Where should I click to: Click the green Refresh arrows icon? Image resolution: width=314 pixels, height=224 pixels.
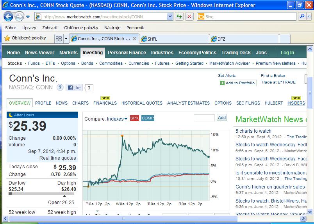click(x=179, y=17)
